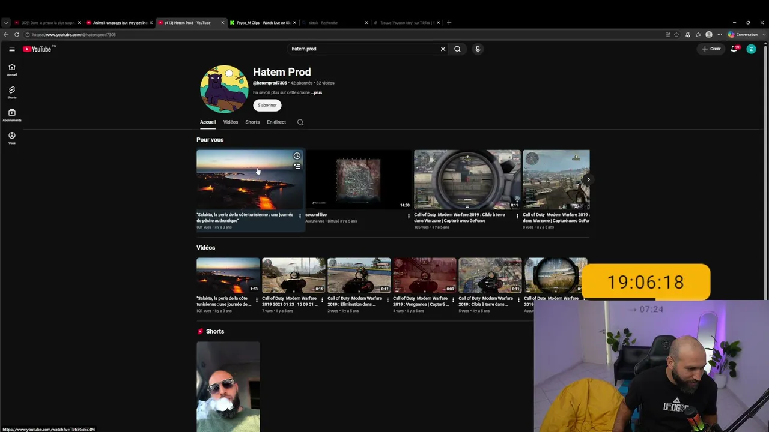Open the 2021 01 23 video thumbnail
The image size is (769, 432).
(x=294, y=275)
